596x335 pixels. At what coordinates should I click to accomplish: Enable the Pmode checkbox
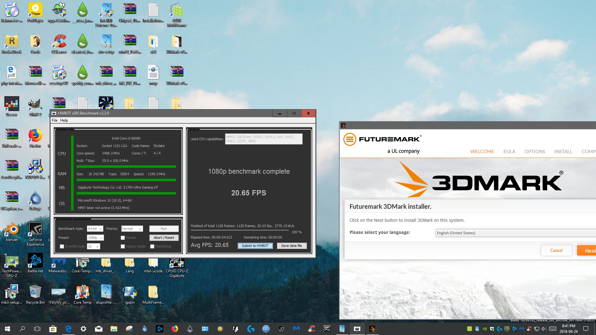[x=123, y=238]
